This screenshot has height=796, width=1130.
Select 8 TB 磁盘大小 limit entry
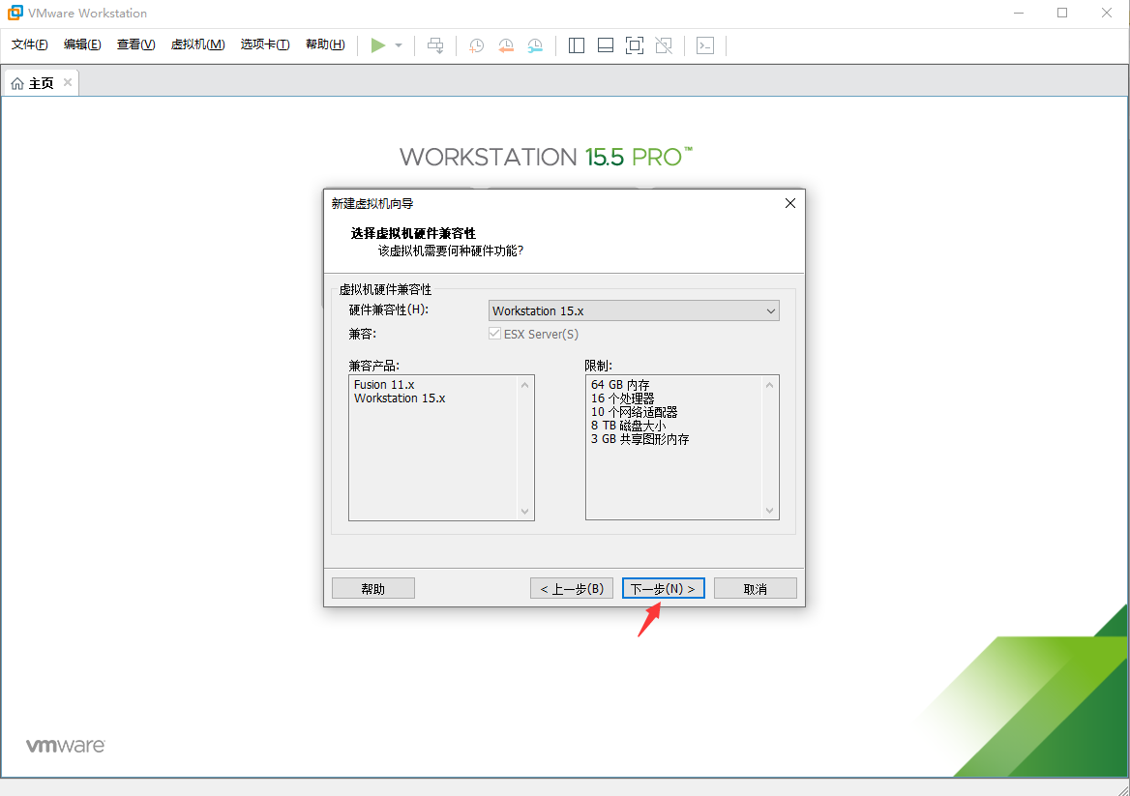[x=629, y=426]
